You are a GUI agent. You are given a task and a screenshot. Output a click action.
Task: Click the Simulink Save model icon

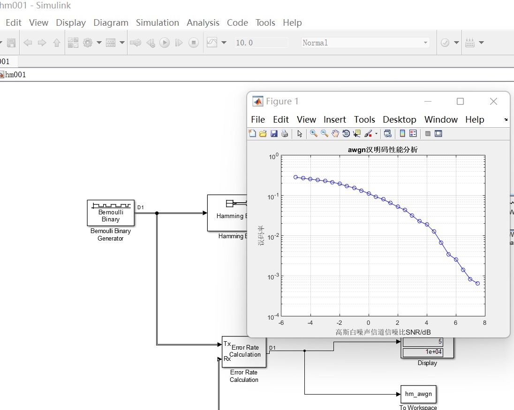11,43
